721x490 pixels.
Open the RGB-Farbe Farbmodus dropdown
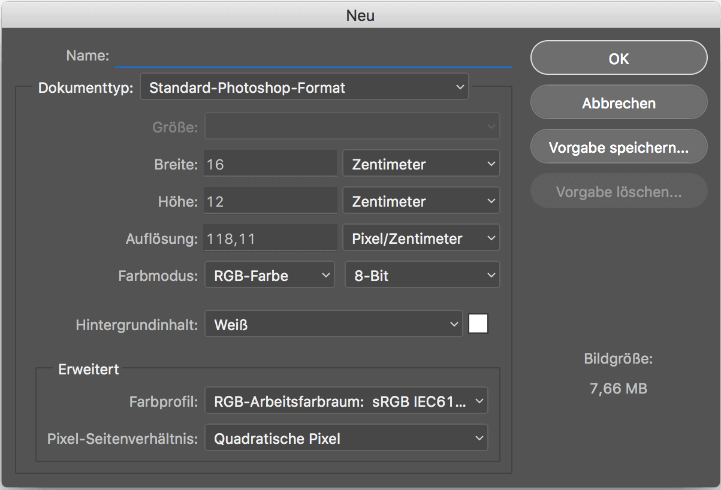pos(269,276)
